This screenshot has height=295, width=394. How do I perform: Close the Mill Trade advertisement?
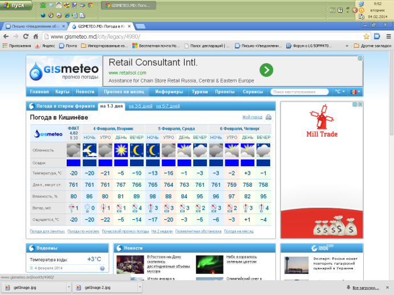[360, 104]
